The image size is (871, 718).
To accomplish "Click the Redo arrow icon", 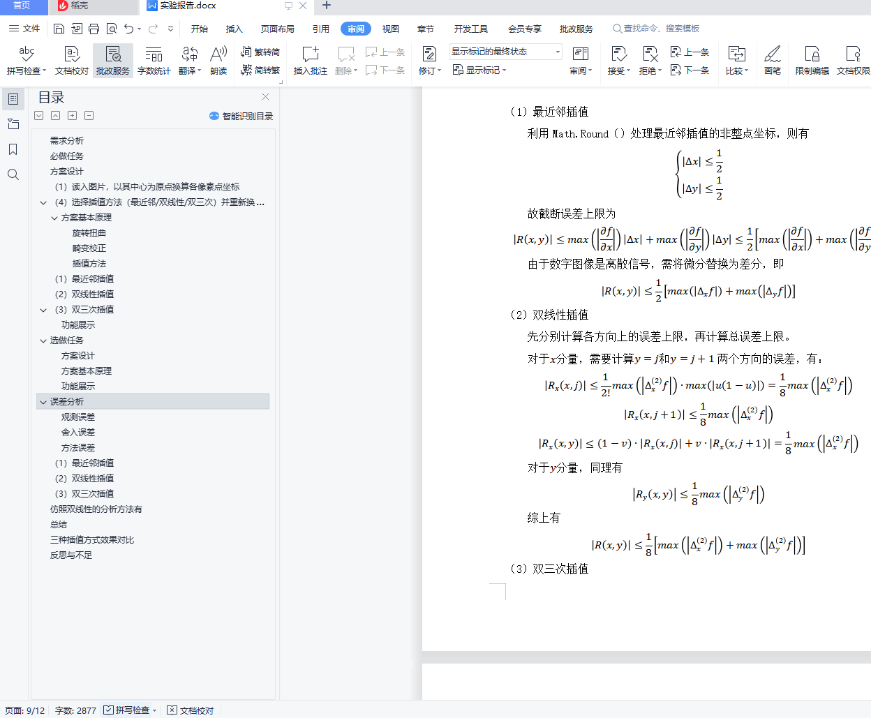I will tap(153, 29).
